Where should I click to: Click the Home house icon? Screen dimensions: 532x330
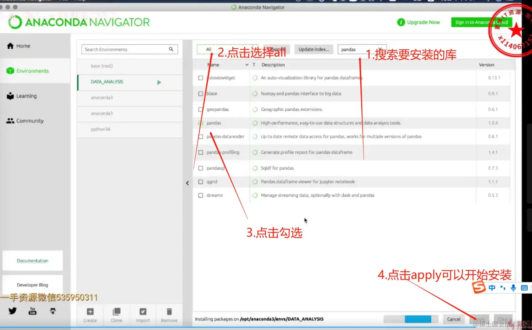[10, 46]
